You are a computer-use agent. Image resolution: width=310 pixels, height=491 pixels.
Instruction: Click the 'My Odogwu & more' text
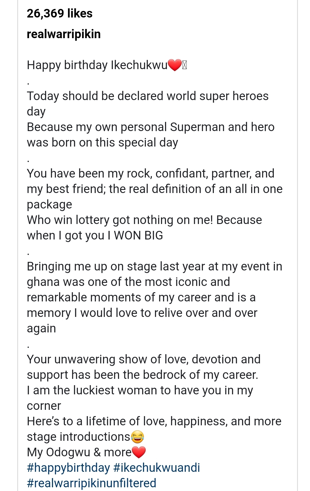tap(79, 452)
